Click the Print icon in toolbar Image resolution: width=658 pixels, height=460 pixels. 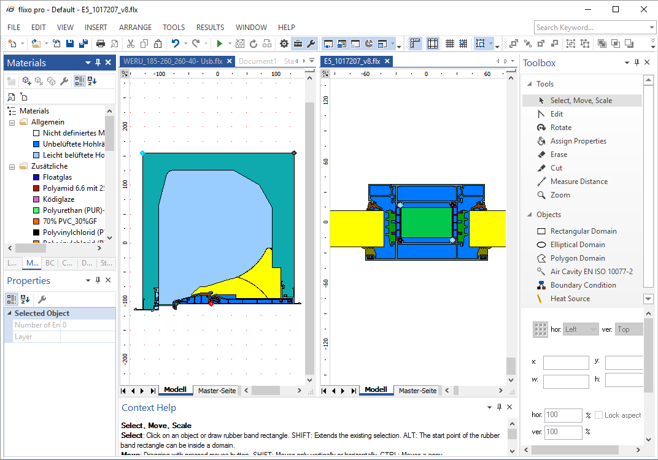coord(100,44)
